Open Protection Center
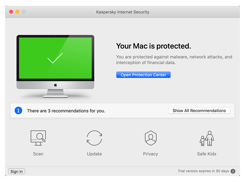This screenshot has width=245, height=182. coord(143,75)
